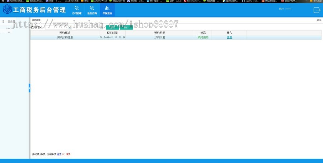Click the 预约事项 column header
The height and width of the screenshot is (163, 323).
point(65,33)
